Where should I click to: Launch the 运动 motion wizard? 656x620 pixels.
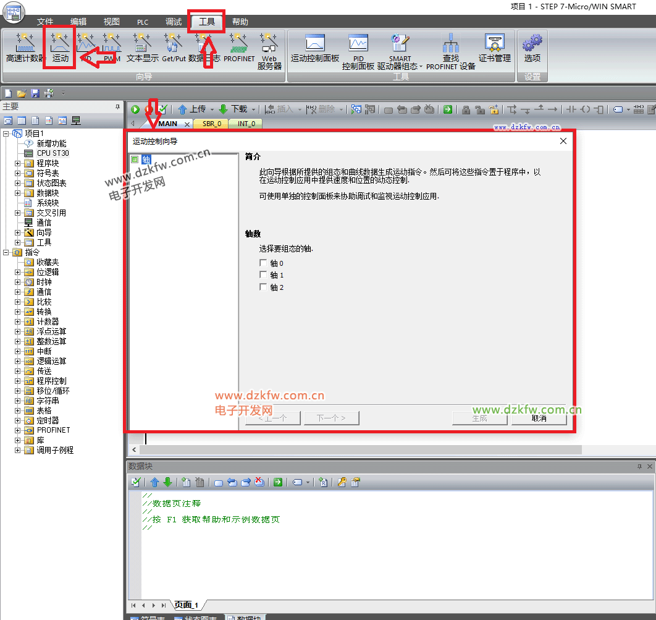pos(60,48)
